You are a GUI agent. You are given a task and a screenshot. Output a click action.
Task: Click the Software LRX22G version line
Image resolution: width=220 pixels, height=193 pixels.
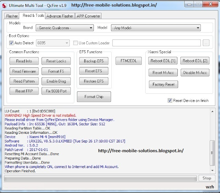click(x=65, y=141)
